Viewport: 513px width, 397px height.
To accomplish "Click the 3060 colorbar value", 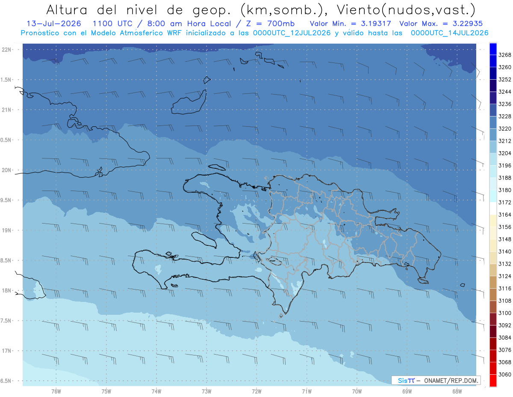I will tap(505, 374).
